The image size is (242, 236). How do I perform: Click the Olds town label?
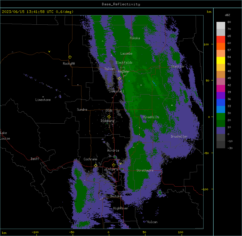(109, 110)
